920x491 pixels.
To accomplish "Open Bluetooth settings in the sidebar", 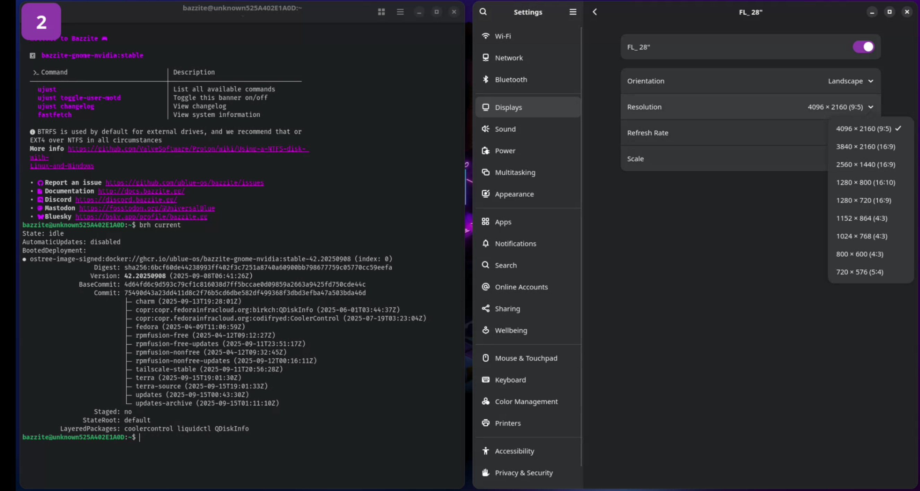I will point(511,80).
